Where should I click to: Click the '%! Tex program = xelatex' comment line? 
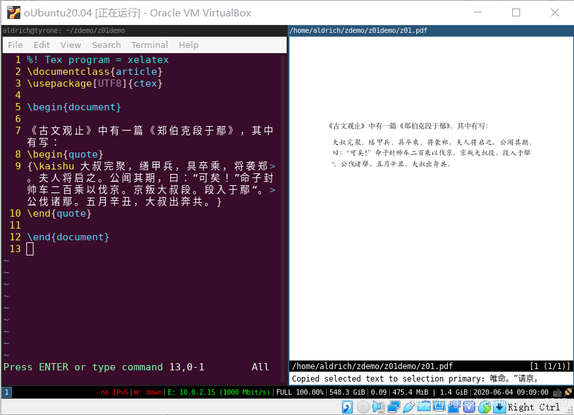tap(98, 60)
